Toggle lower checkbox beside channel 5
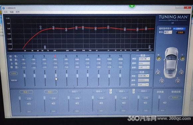193x125 pixels. [110, 93]
